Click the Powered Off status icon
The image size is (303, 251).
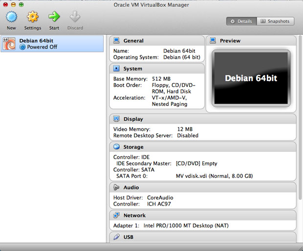22,47
